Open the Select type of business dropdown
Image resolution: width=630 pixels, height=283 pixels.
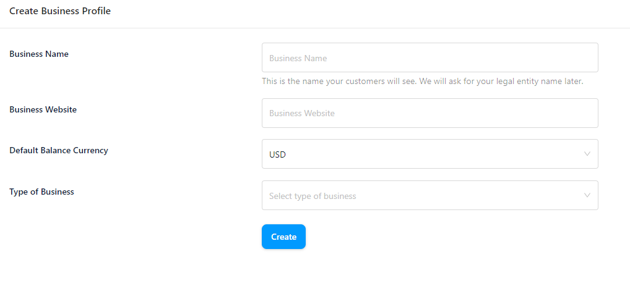click(430, 195)
